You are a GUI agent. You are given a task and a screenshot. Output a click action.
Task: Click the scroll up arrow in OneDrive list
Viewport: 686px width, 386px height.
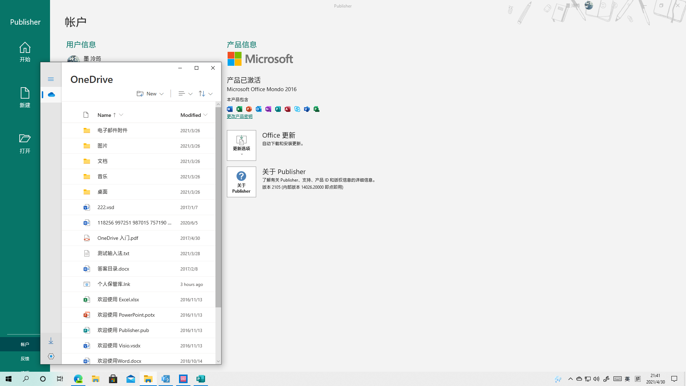pyautogui.click(x=218, y=104)
